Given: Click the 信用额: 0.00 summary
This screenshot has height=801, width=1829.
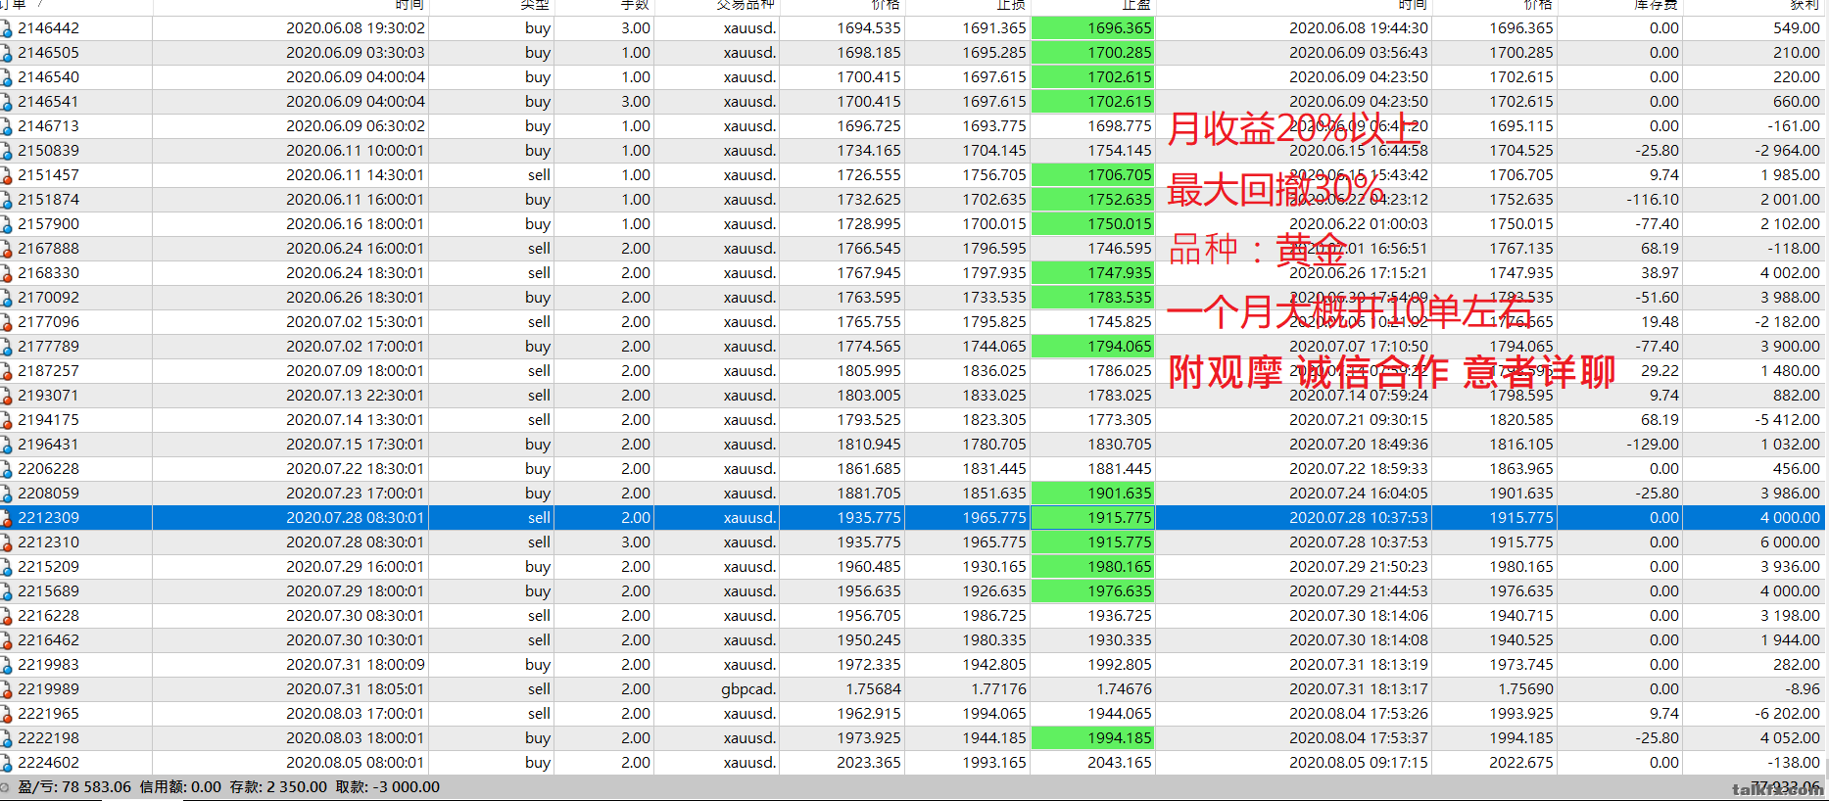Looking at the screenshot, I should (180, 787).
